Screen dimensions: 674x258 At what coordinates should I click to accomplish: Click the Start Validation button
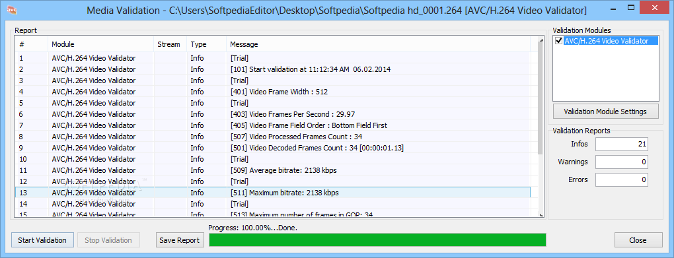(x=42, y=240)
